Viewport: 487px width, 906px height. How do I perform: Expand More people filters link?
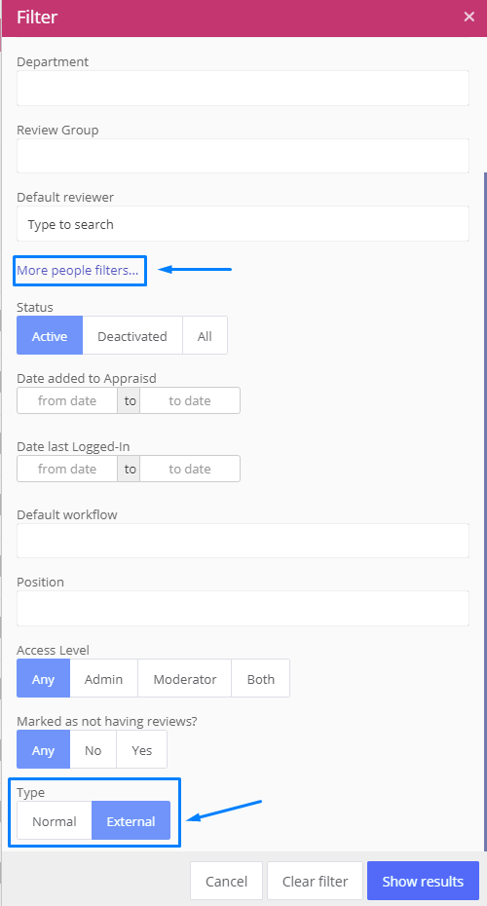tap(77, 270)
